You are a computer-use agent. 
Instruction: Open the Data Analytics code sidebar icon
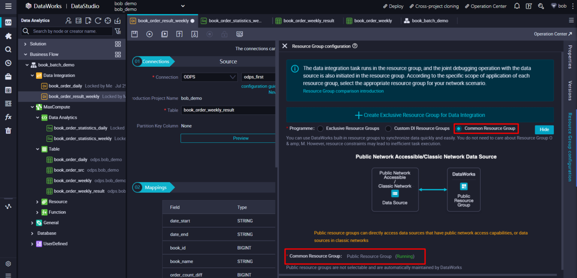(8, 22)
